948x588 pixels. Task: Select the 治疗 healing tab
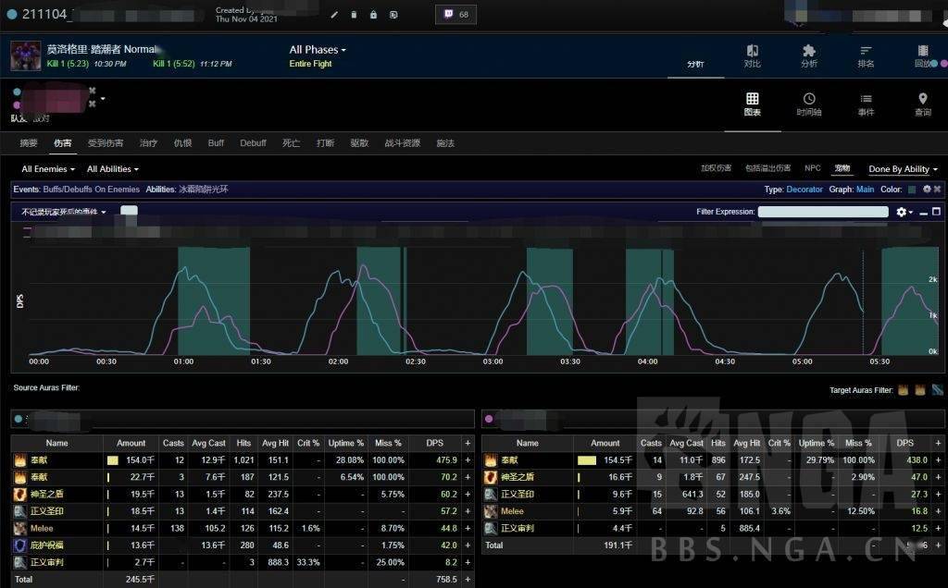point(148,143)
